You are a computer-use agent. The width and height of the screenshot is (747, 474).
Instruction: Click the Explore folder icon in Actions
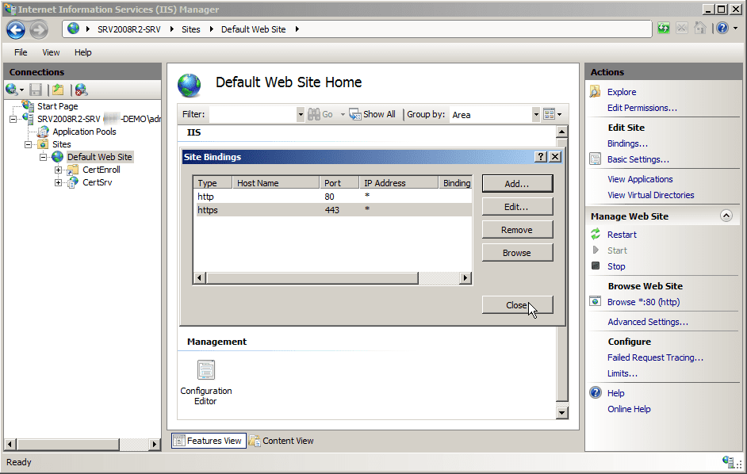point(595,91)
